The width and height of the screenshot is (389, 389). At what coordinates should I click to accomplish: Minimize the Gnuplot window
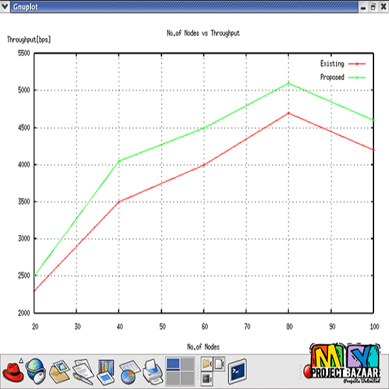[x=364, y=6]
